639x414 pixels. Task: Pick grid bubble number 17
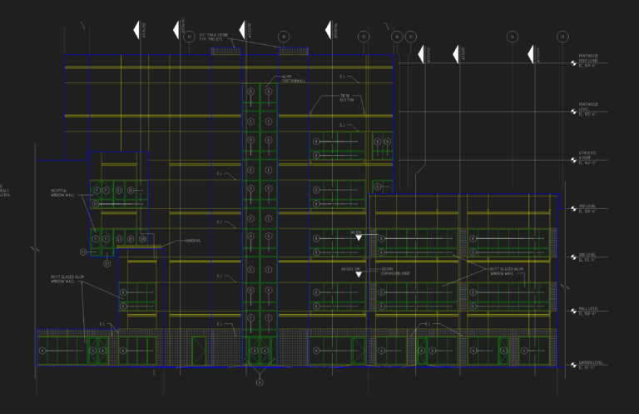click(x=364, y=37)
